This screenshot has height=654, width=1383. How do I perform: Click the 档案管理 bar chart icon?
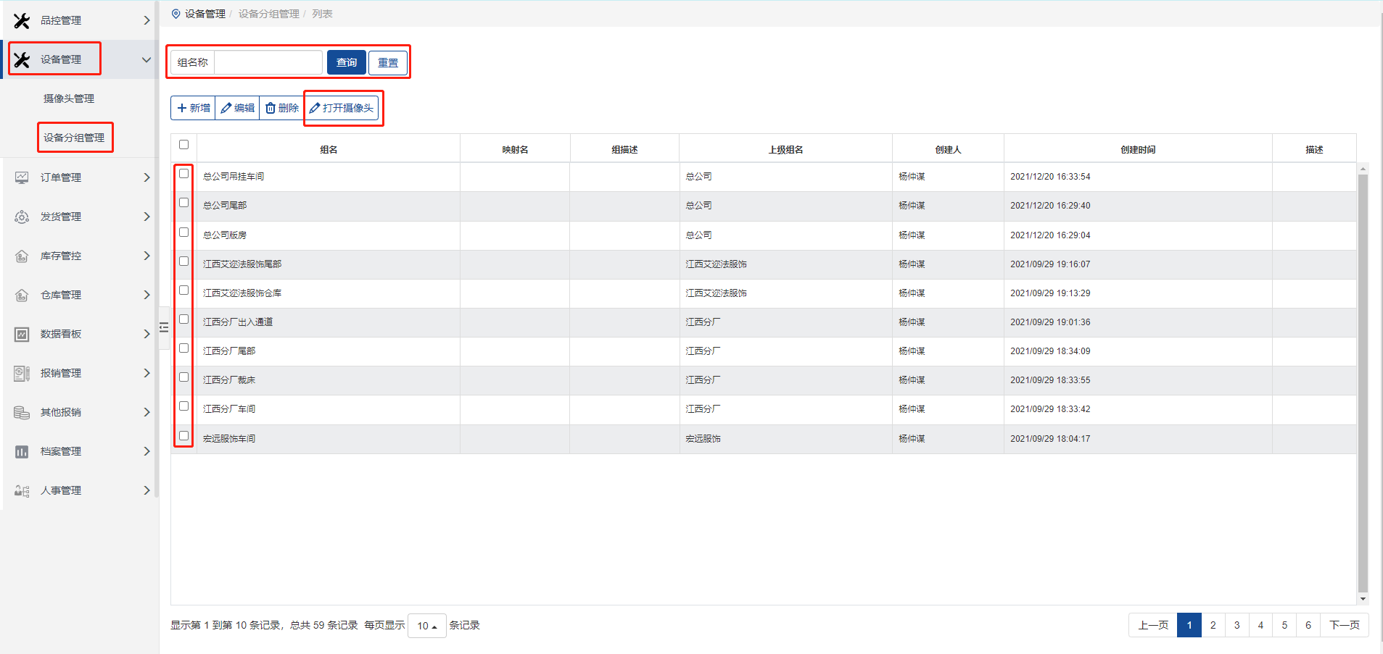tap(22, 451)
